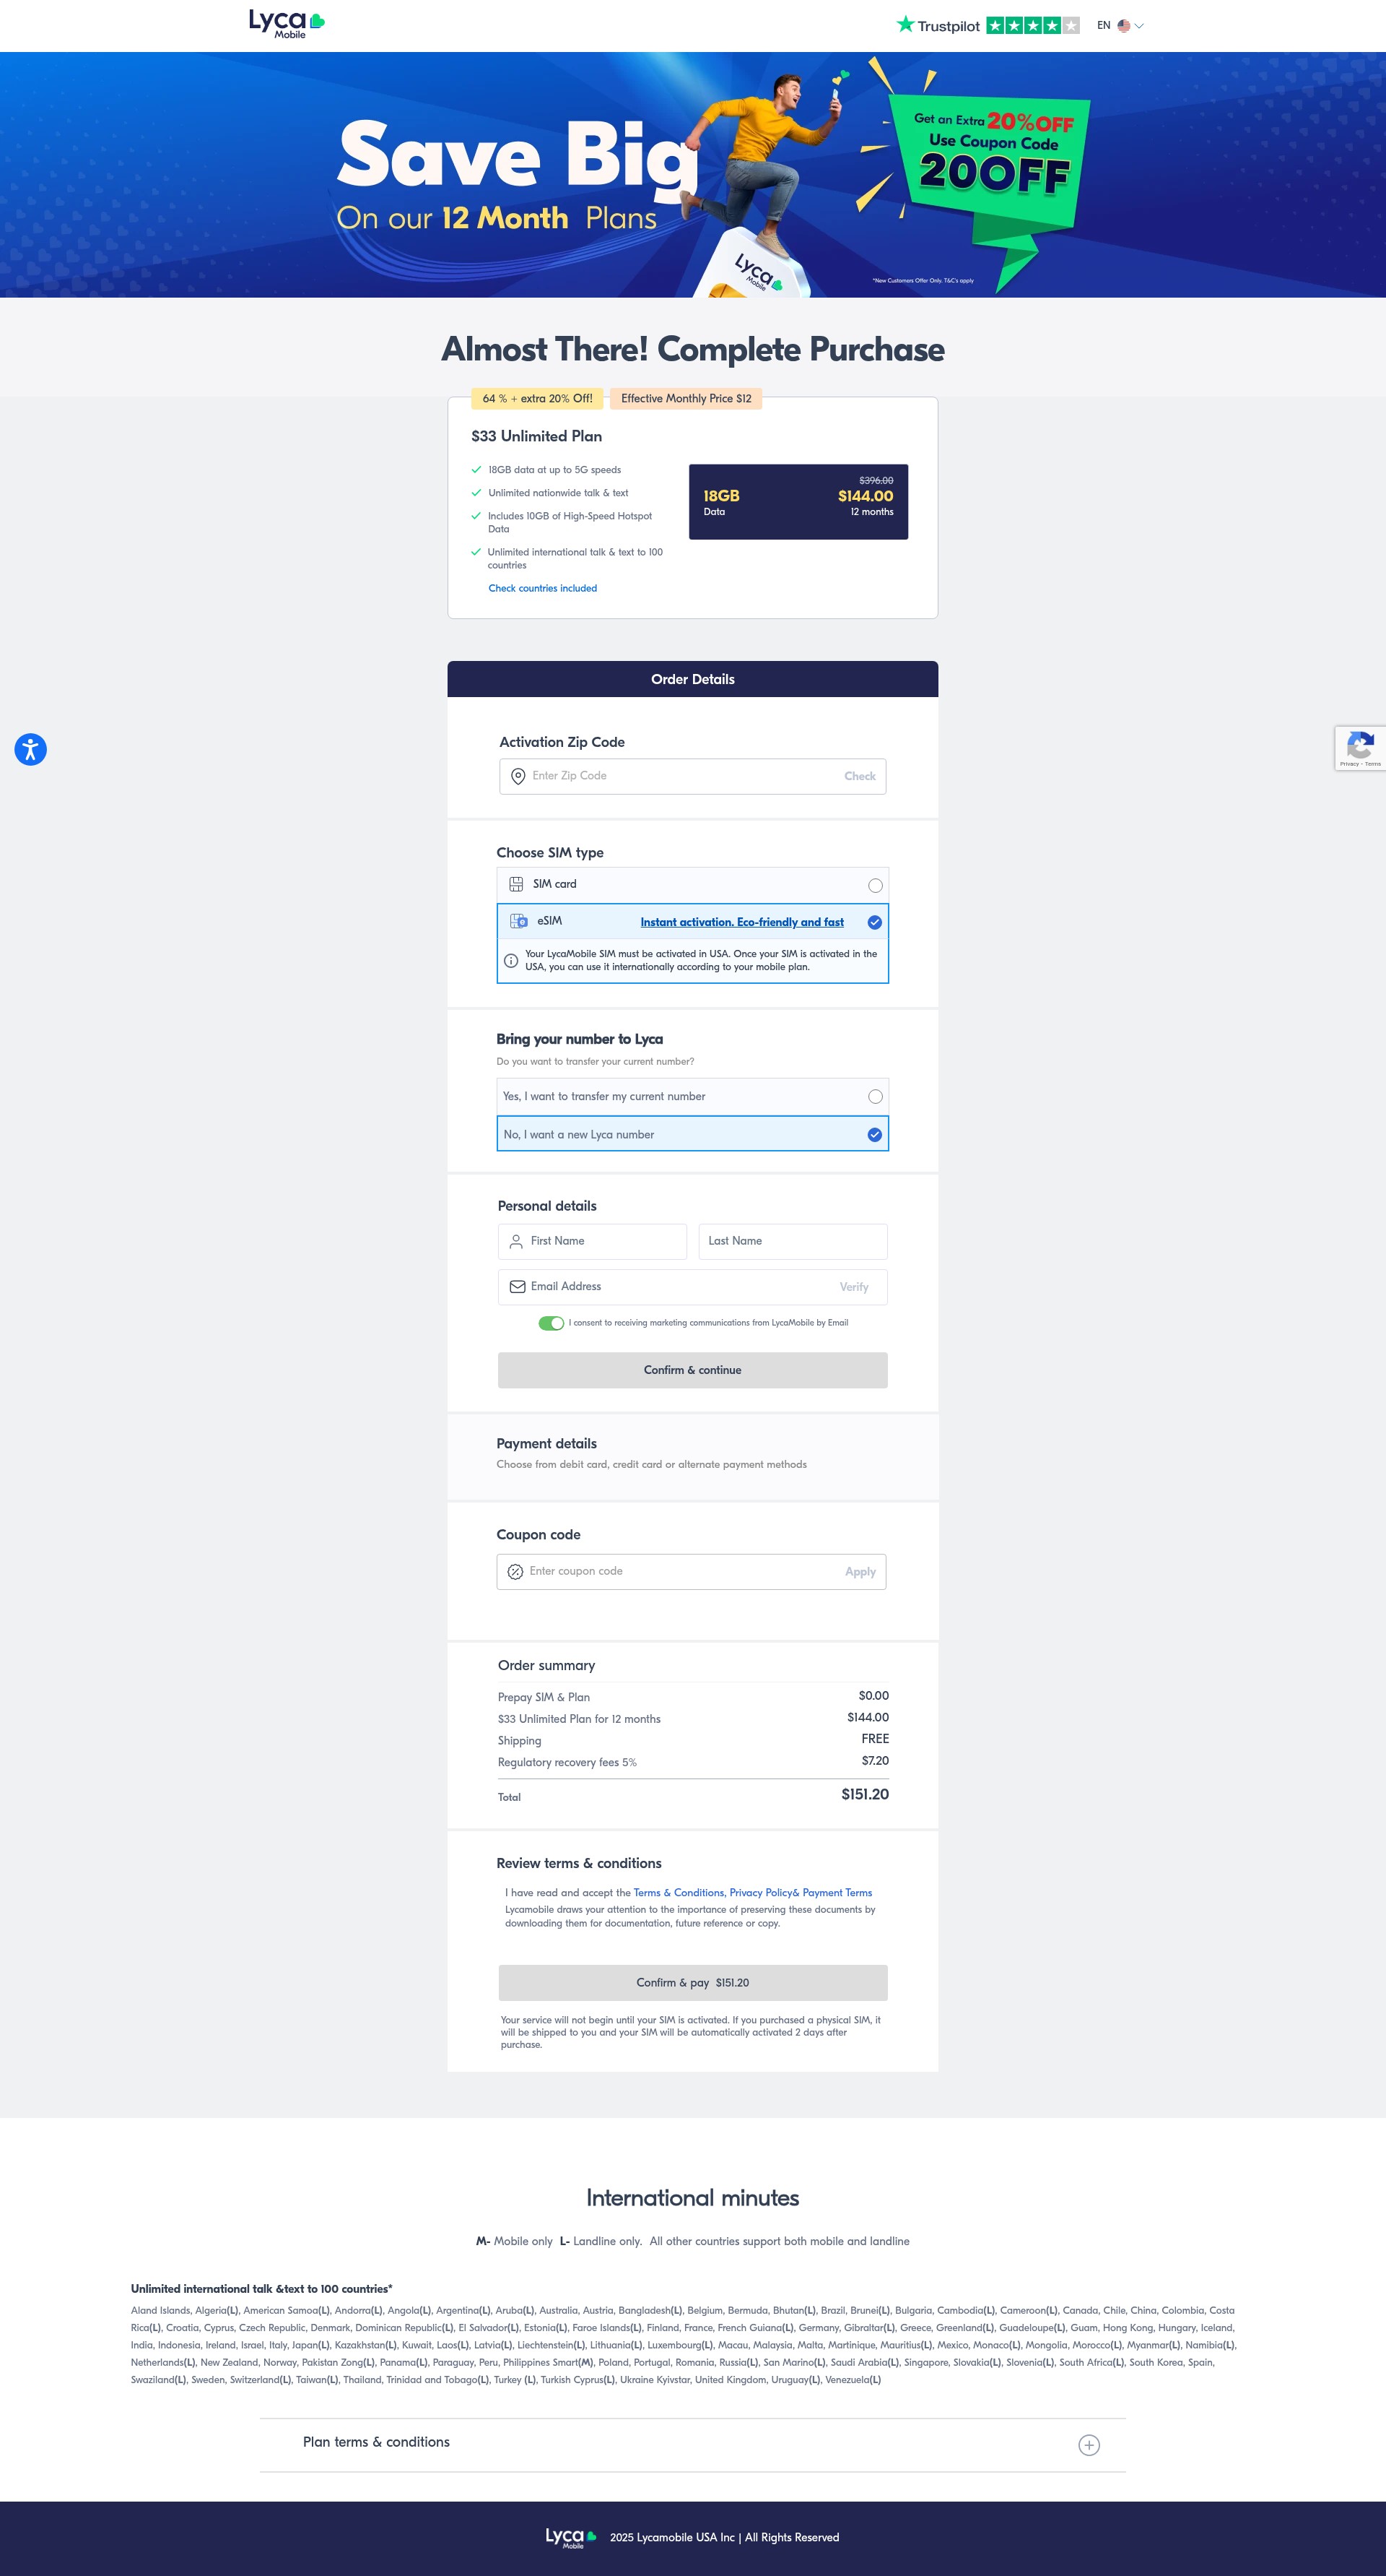
Task: Click Confirm & pay $151.20 button
Action: [692, 1982]
